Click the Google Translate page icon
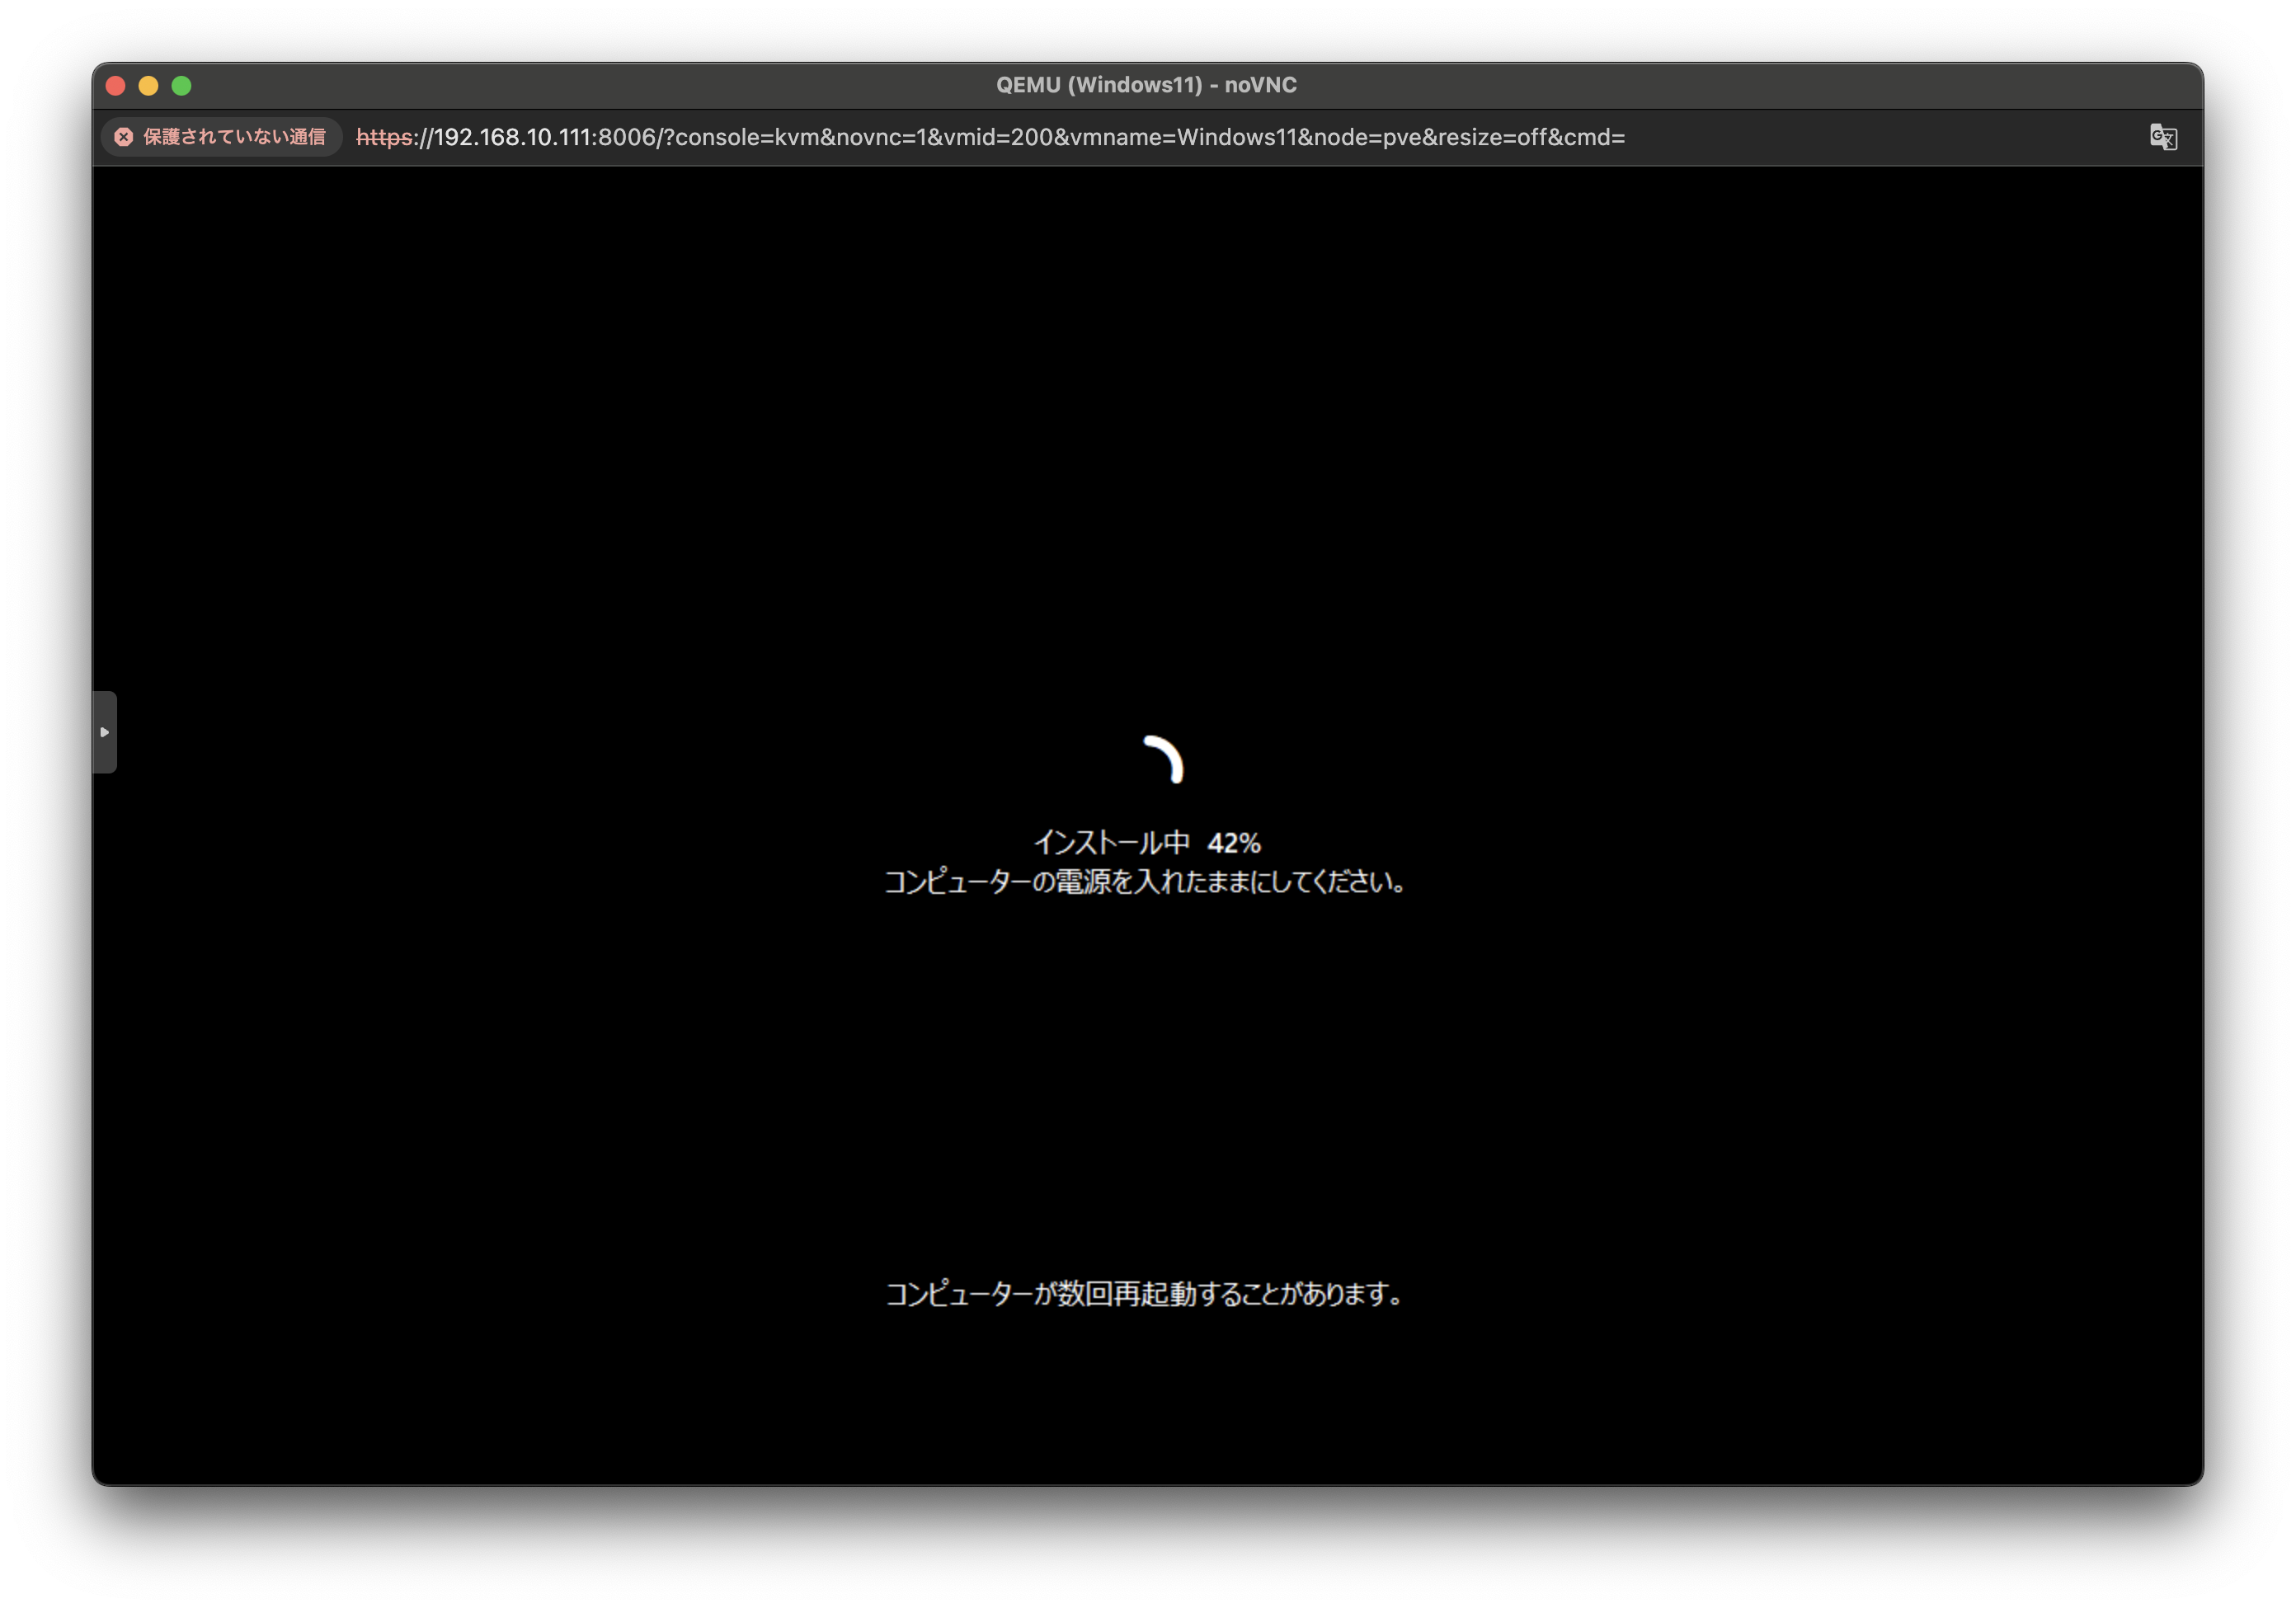2296x1608 pixels. coord(2162,137)
